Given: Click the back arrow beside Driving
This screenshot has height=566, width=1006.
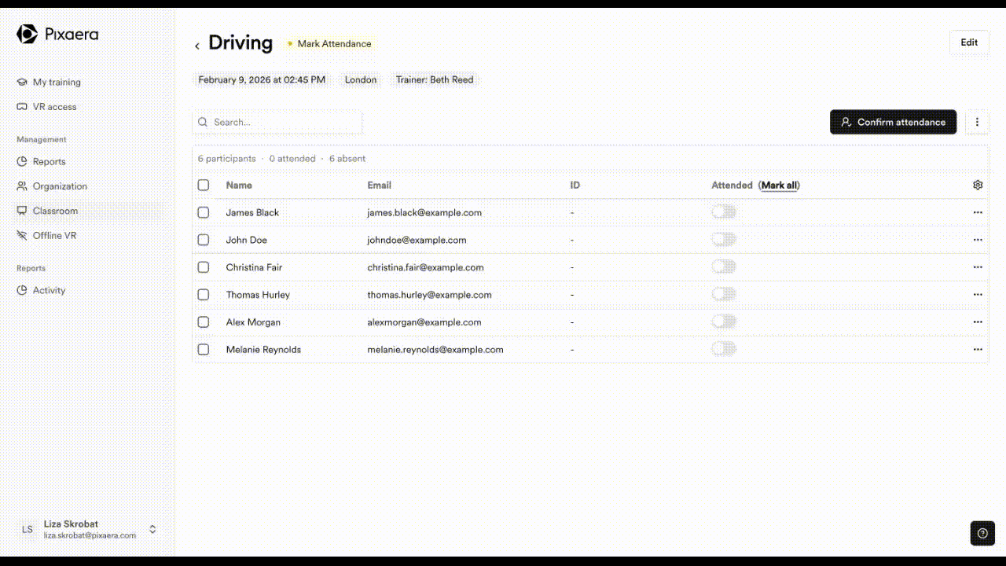Looking at the screenshot, I should (197, 46).
